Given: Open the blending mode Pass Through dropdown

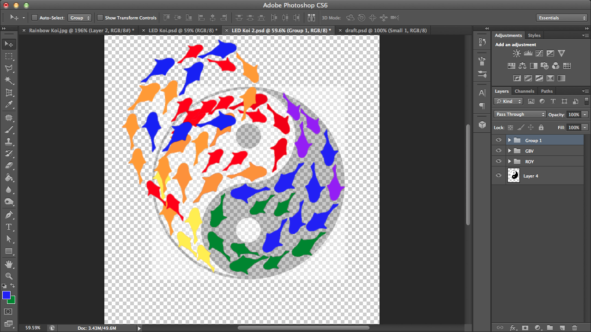Looking at the screenshot, I should pyautogui.click(x=520, y=114).
